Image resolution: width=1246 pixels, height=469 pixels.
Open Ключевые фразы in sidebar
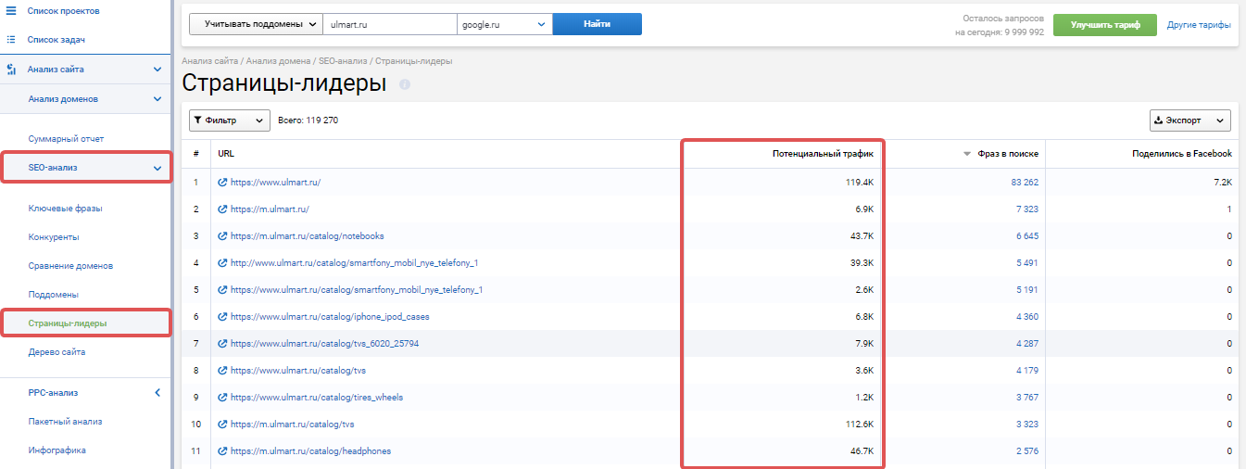(66, 209)
